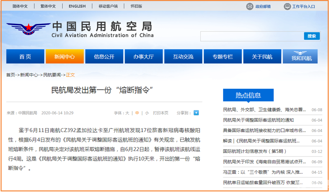This screenshot has height=192, width=329.
Task: Open hot news 冯正霖：以“三个敬畏”为内核
Action: coord(263,172)
